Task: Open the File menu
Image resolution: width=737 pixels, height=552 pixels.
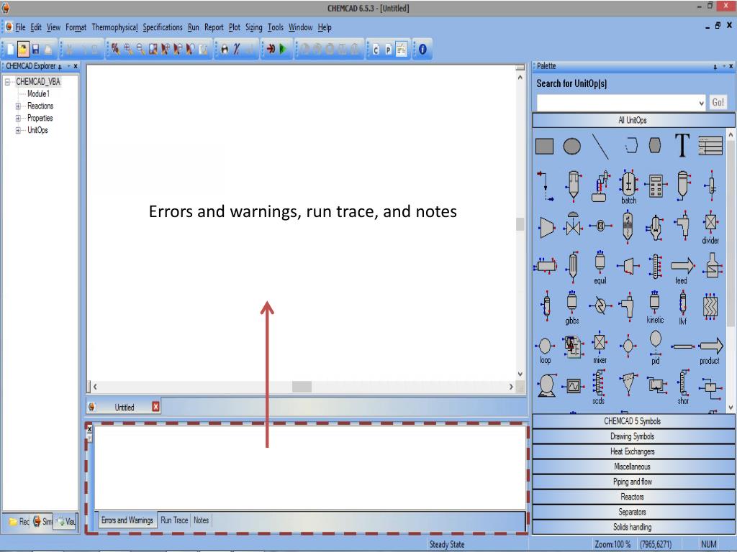Action: 20,27
